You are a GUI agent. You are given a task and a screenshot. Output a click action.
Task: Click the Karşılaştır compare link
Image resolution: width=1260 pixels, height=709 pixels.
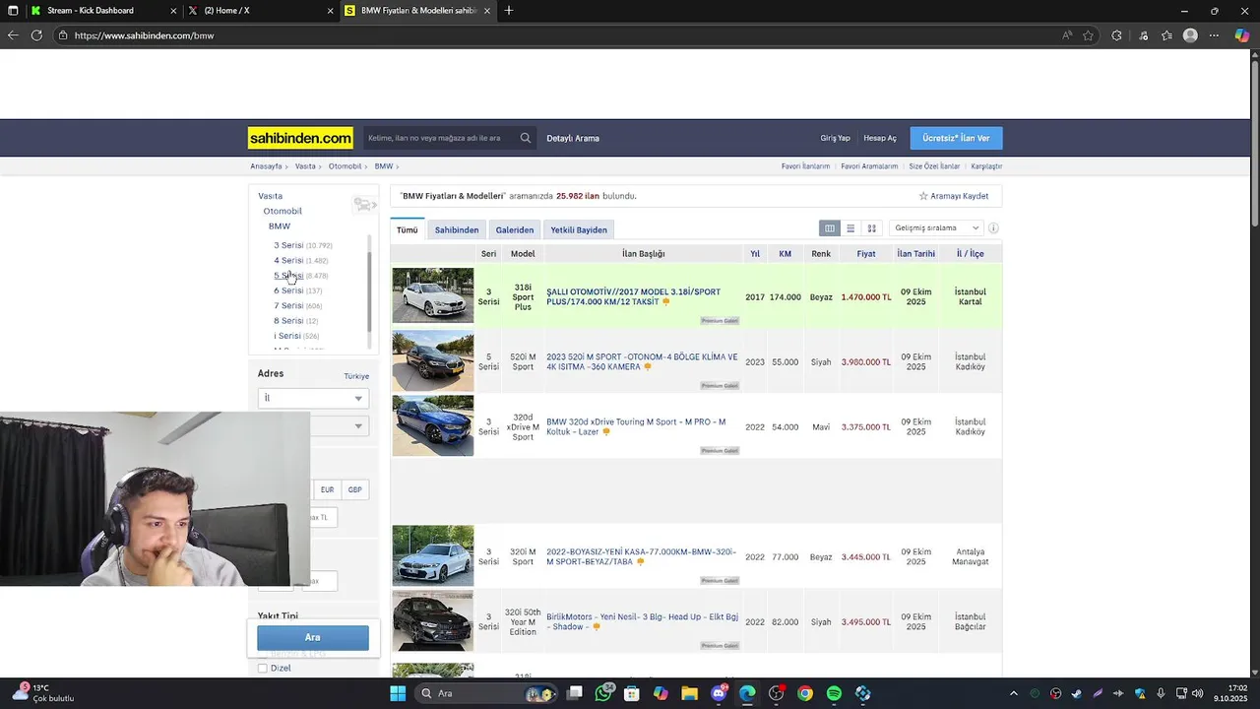tap(986, 166)
